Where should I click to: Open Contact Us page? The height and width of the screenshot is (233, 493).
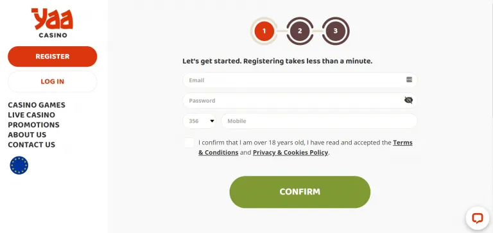coord(31,144)
